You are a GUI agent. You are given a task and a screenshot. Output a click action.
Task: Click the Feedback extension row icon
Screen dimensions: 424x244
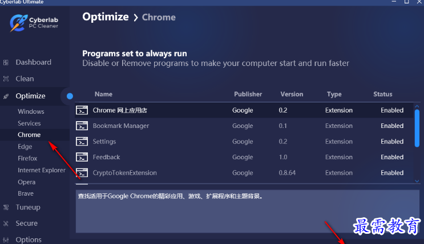(82, 157)
